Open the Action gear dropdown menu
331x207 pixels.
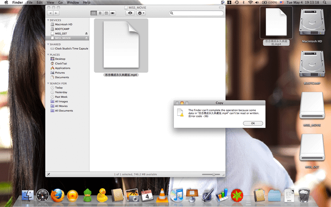141,13
